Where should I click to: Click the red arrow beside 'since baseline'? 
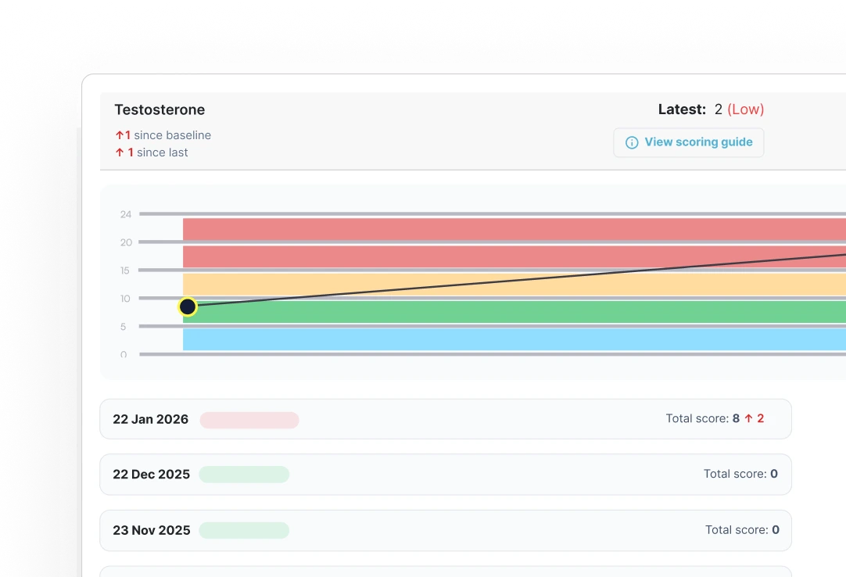tap(119, 135)
